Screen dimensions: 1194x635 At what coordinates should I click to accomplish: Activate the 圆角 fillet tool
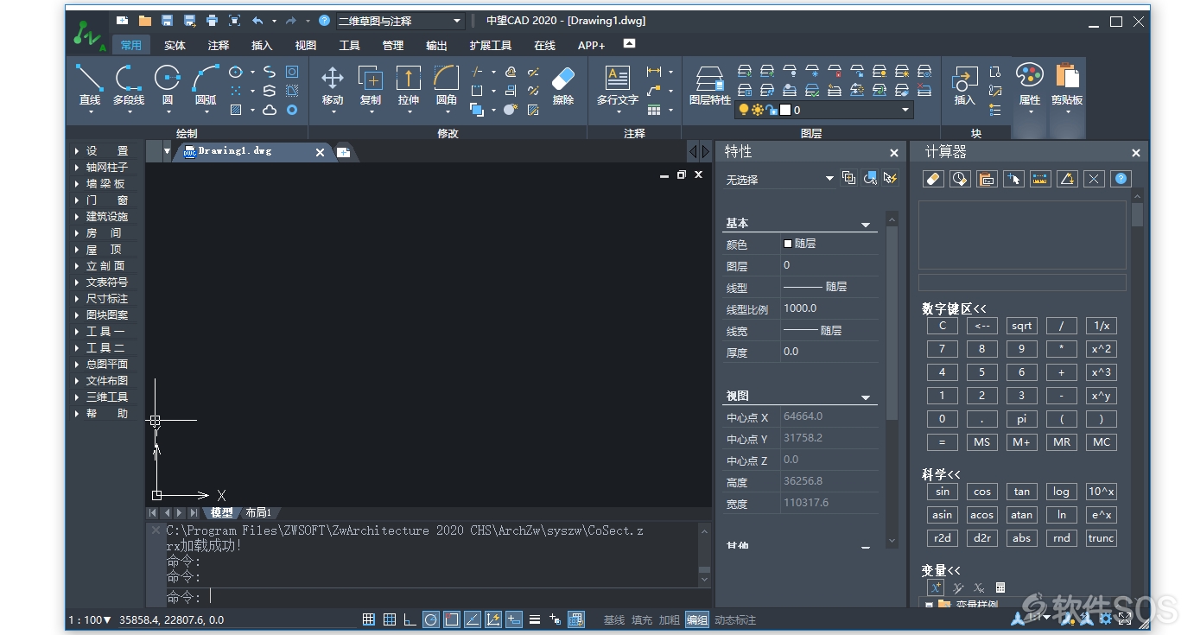pyautogui.click(x=447, y=85)
